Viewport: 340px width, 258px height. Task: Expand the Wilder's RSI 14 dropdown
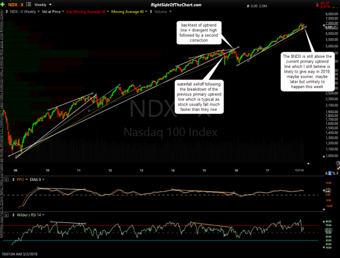pyautogui.click(x=44, y=215)
